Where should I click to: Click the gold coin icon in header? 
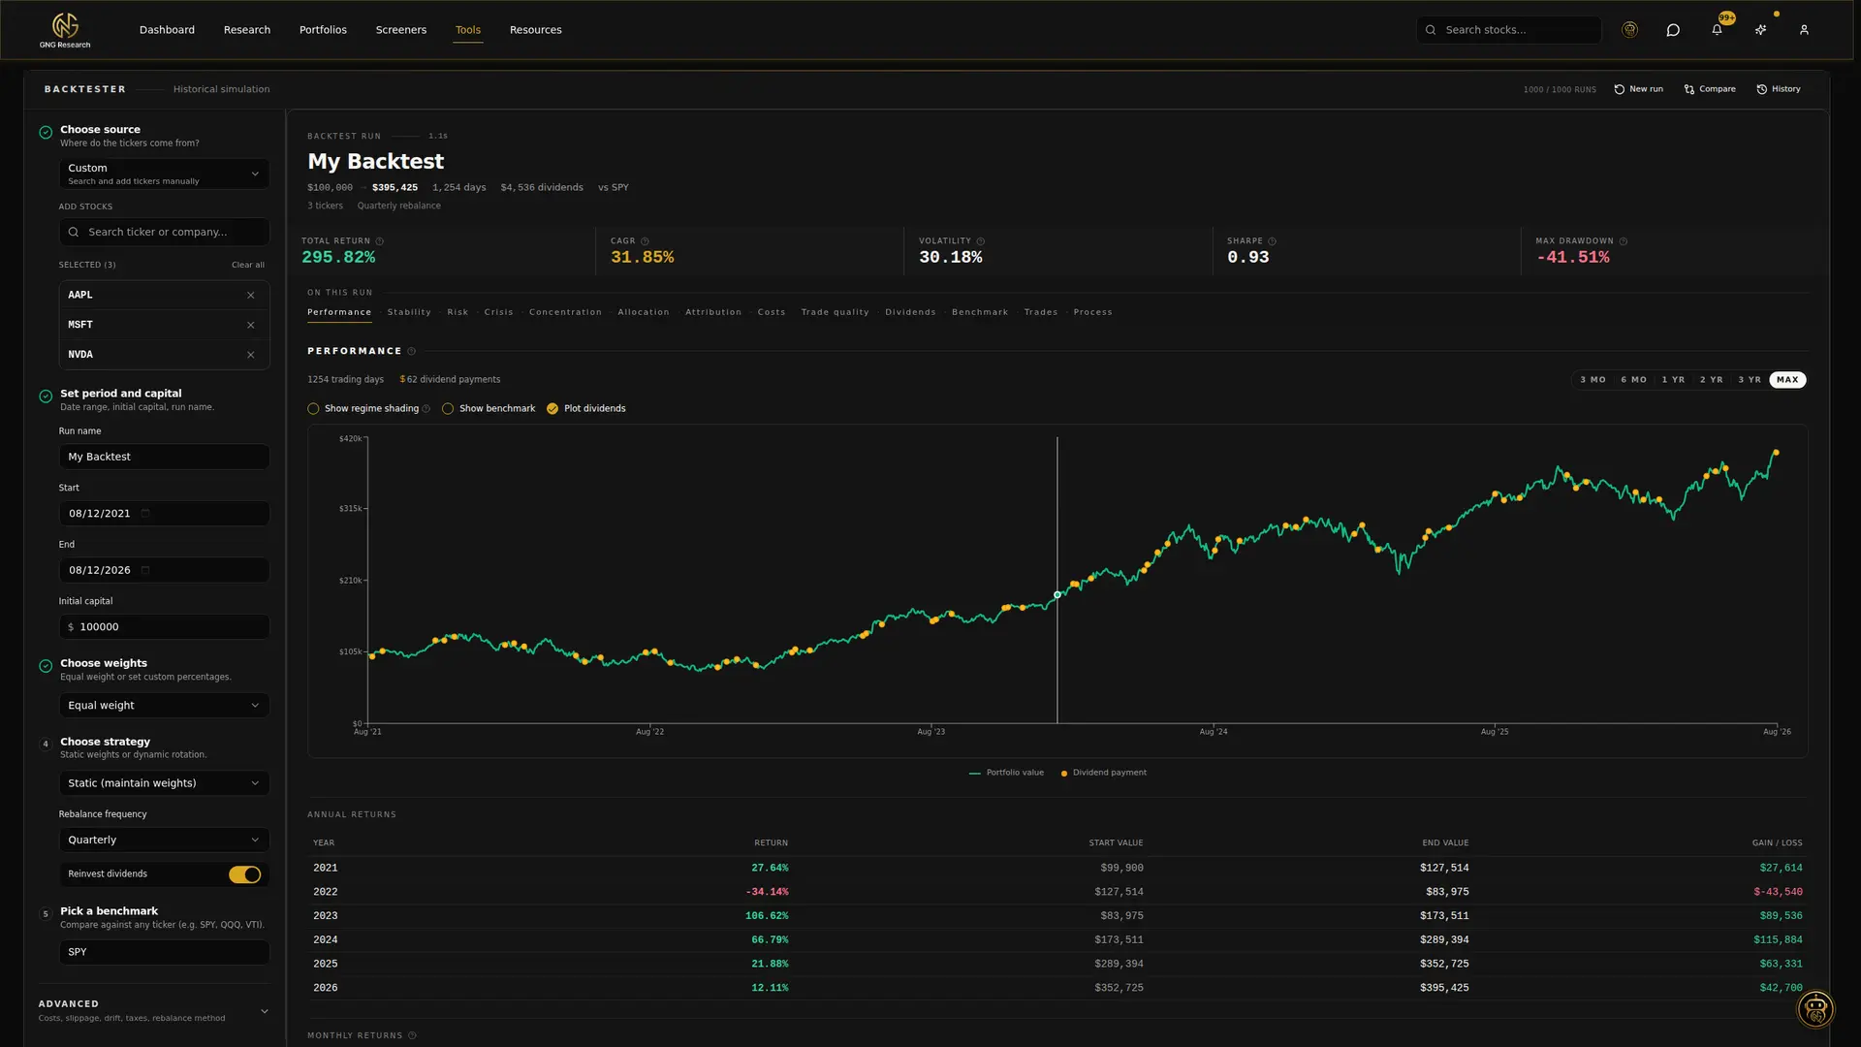click(x=1629, y=30)
